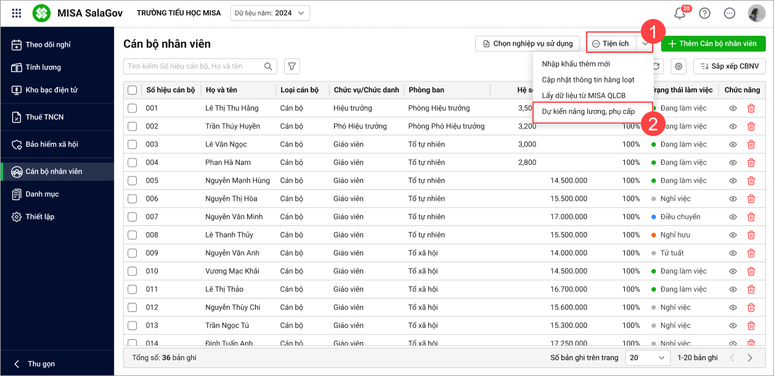774x376 pixels.
Task: Open table column settings gear
Action: 679,66
